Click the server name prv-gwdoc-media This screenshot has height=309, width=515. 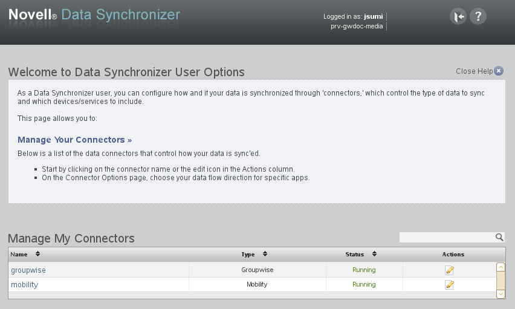pos(357,26)
